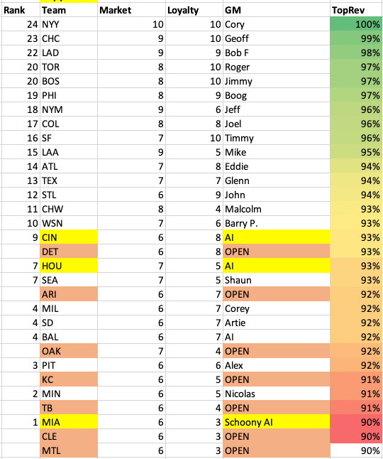The image size is (383, 459).
Task: Select the yellow CIN team cell
Action: point(69,237)
